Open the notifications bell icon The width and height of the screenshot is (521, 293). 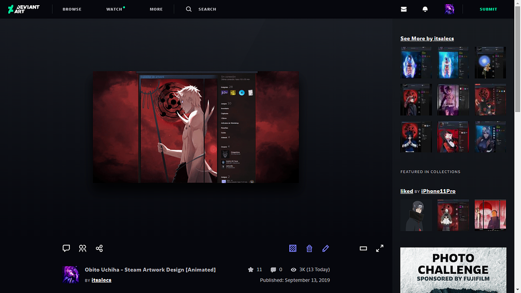click(425, 9)
